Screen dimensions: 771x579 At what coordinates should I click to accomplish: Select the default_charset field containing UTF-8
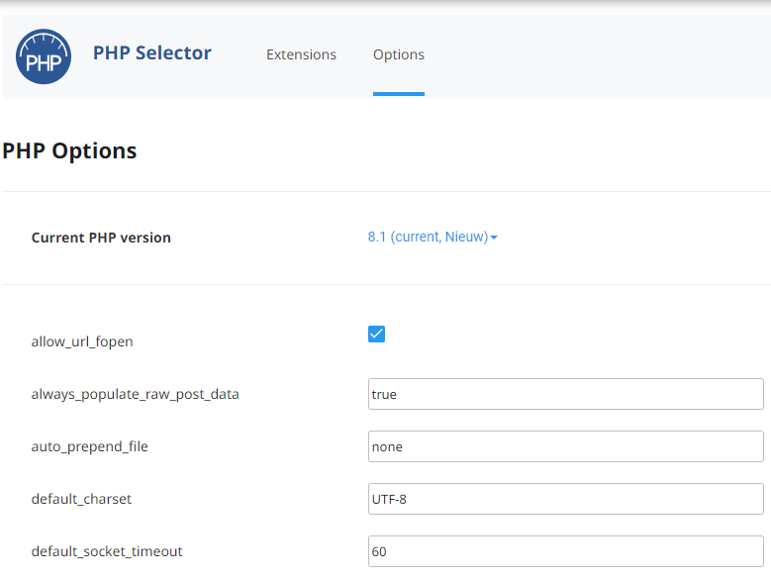pyautogui.click(x=565, y=499)
